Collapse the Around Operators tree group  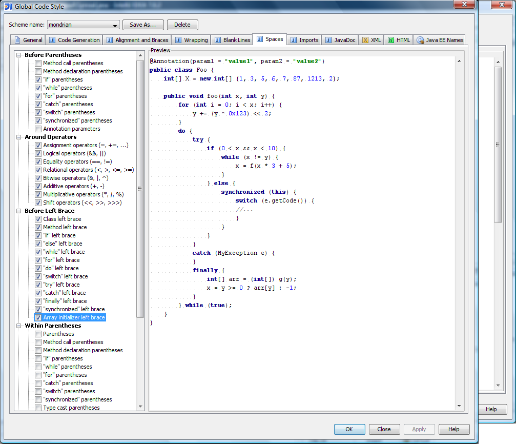[x=19, y=137]
